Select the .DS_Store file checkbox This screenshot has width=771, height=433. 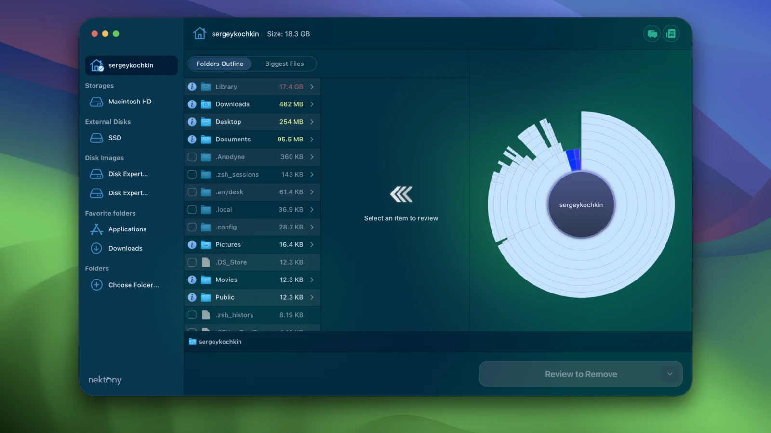[192, 262]
